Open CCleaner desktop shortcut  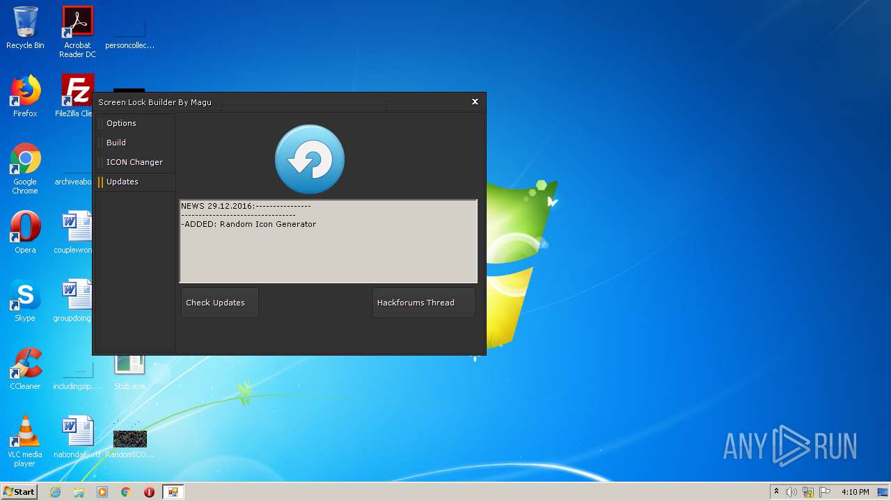click(x=25, y=369)
